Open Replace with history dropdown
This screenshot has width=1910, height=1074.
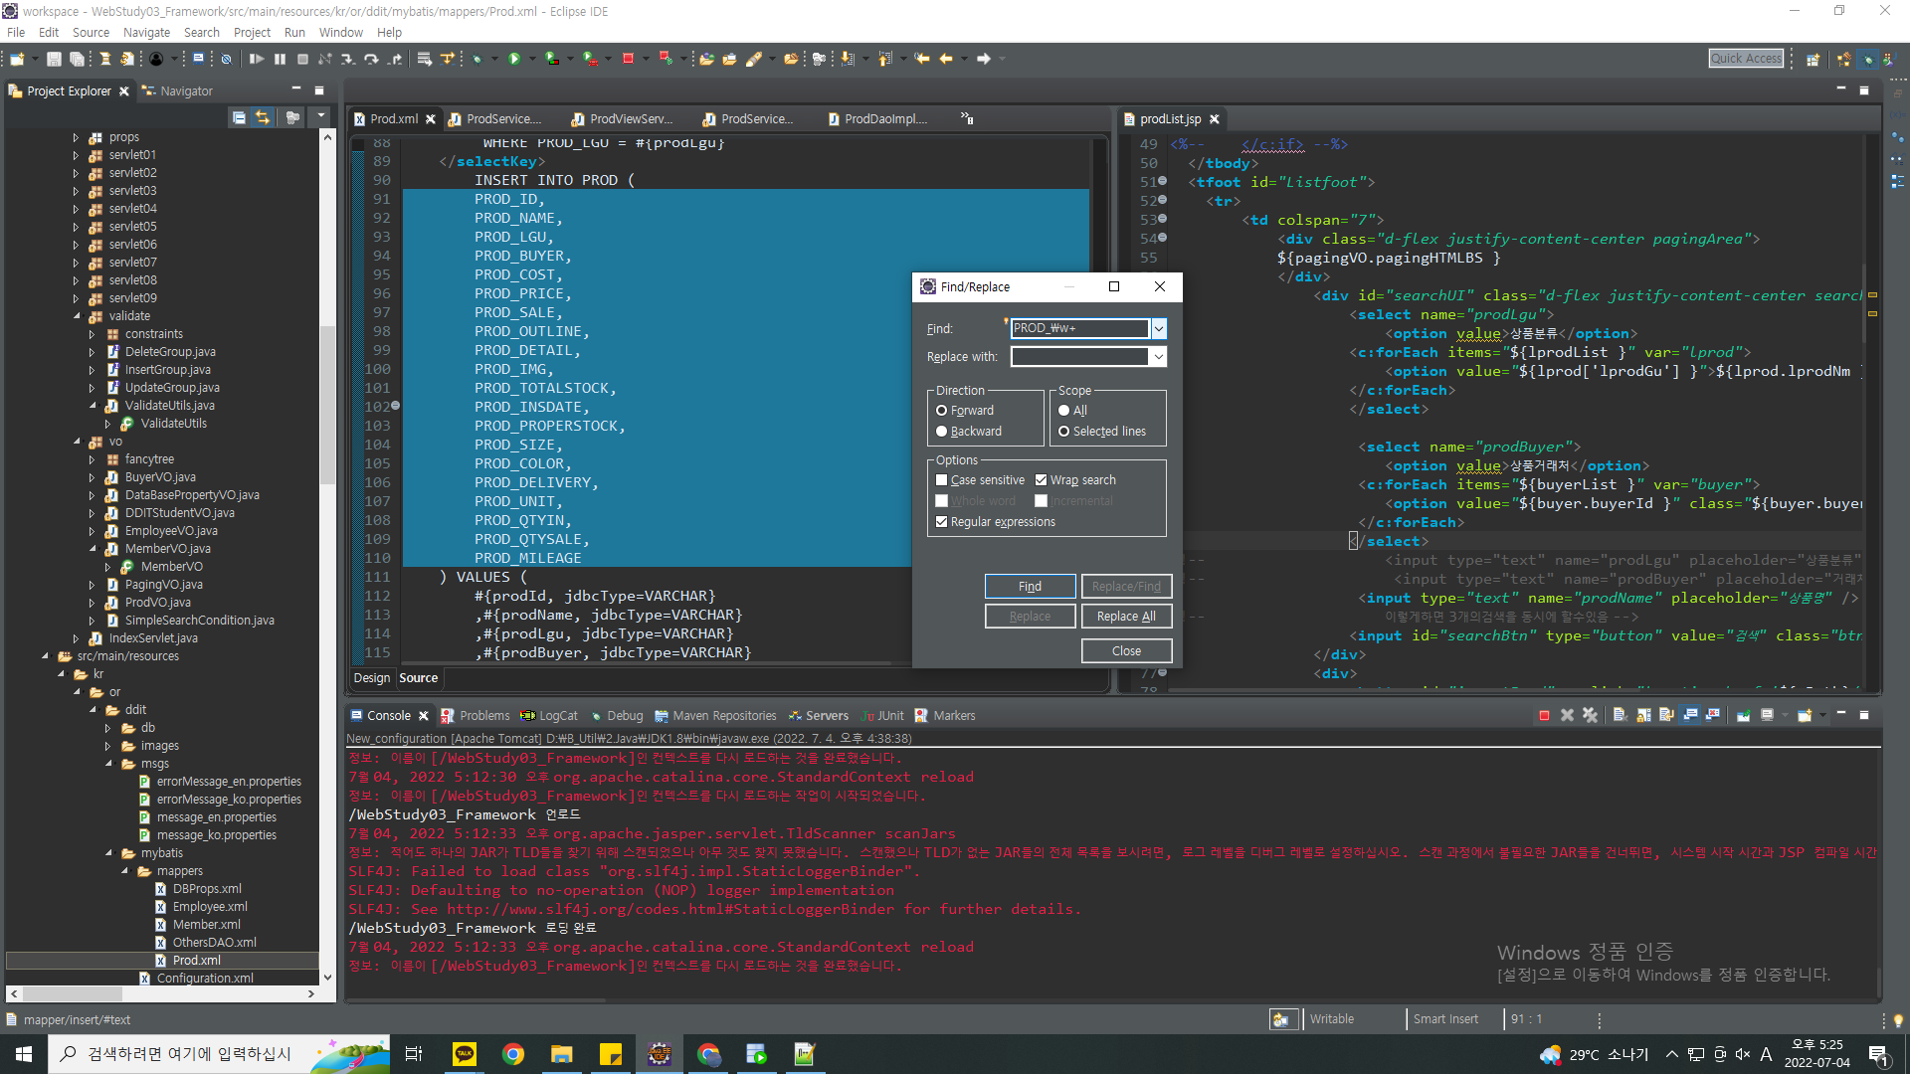point(1159,357)
